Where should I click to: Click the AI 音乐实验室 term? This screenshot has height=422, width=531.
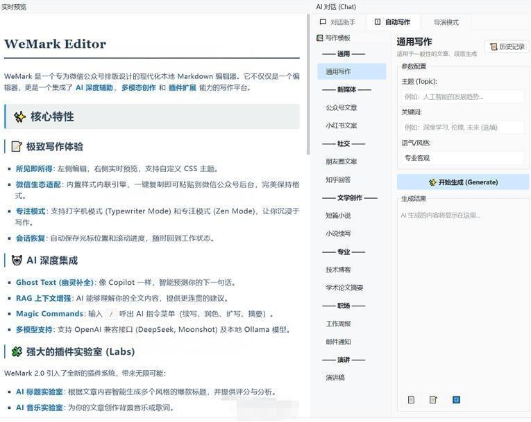point(40,408)
